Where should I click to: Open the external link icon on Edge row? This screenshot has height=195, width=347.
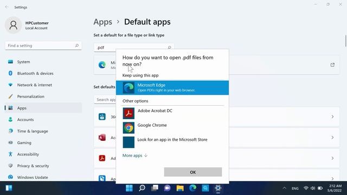pos(332,65)
